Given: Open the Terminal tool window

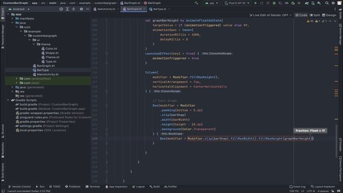Looking at the screenshot, I should [93, 187].
